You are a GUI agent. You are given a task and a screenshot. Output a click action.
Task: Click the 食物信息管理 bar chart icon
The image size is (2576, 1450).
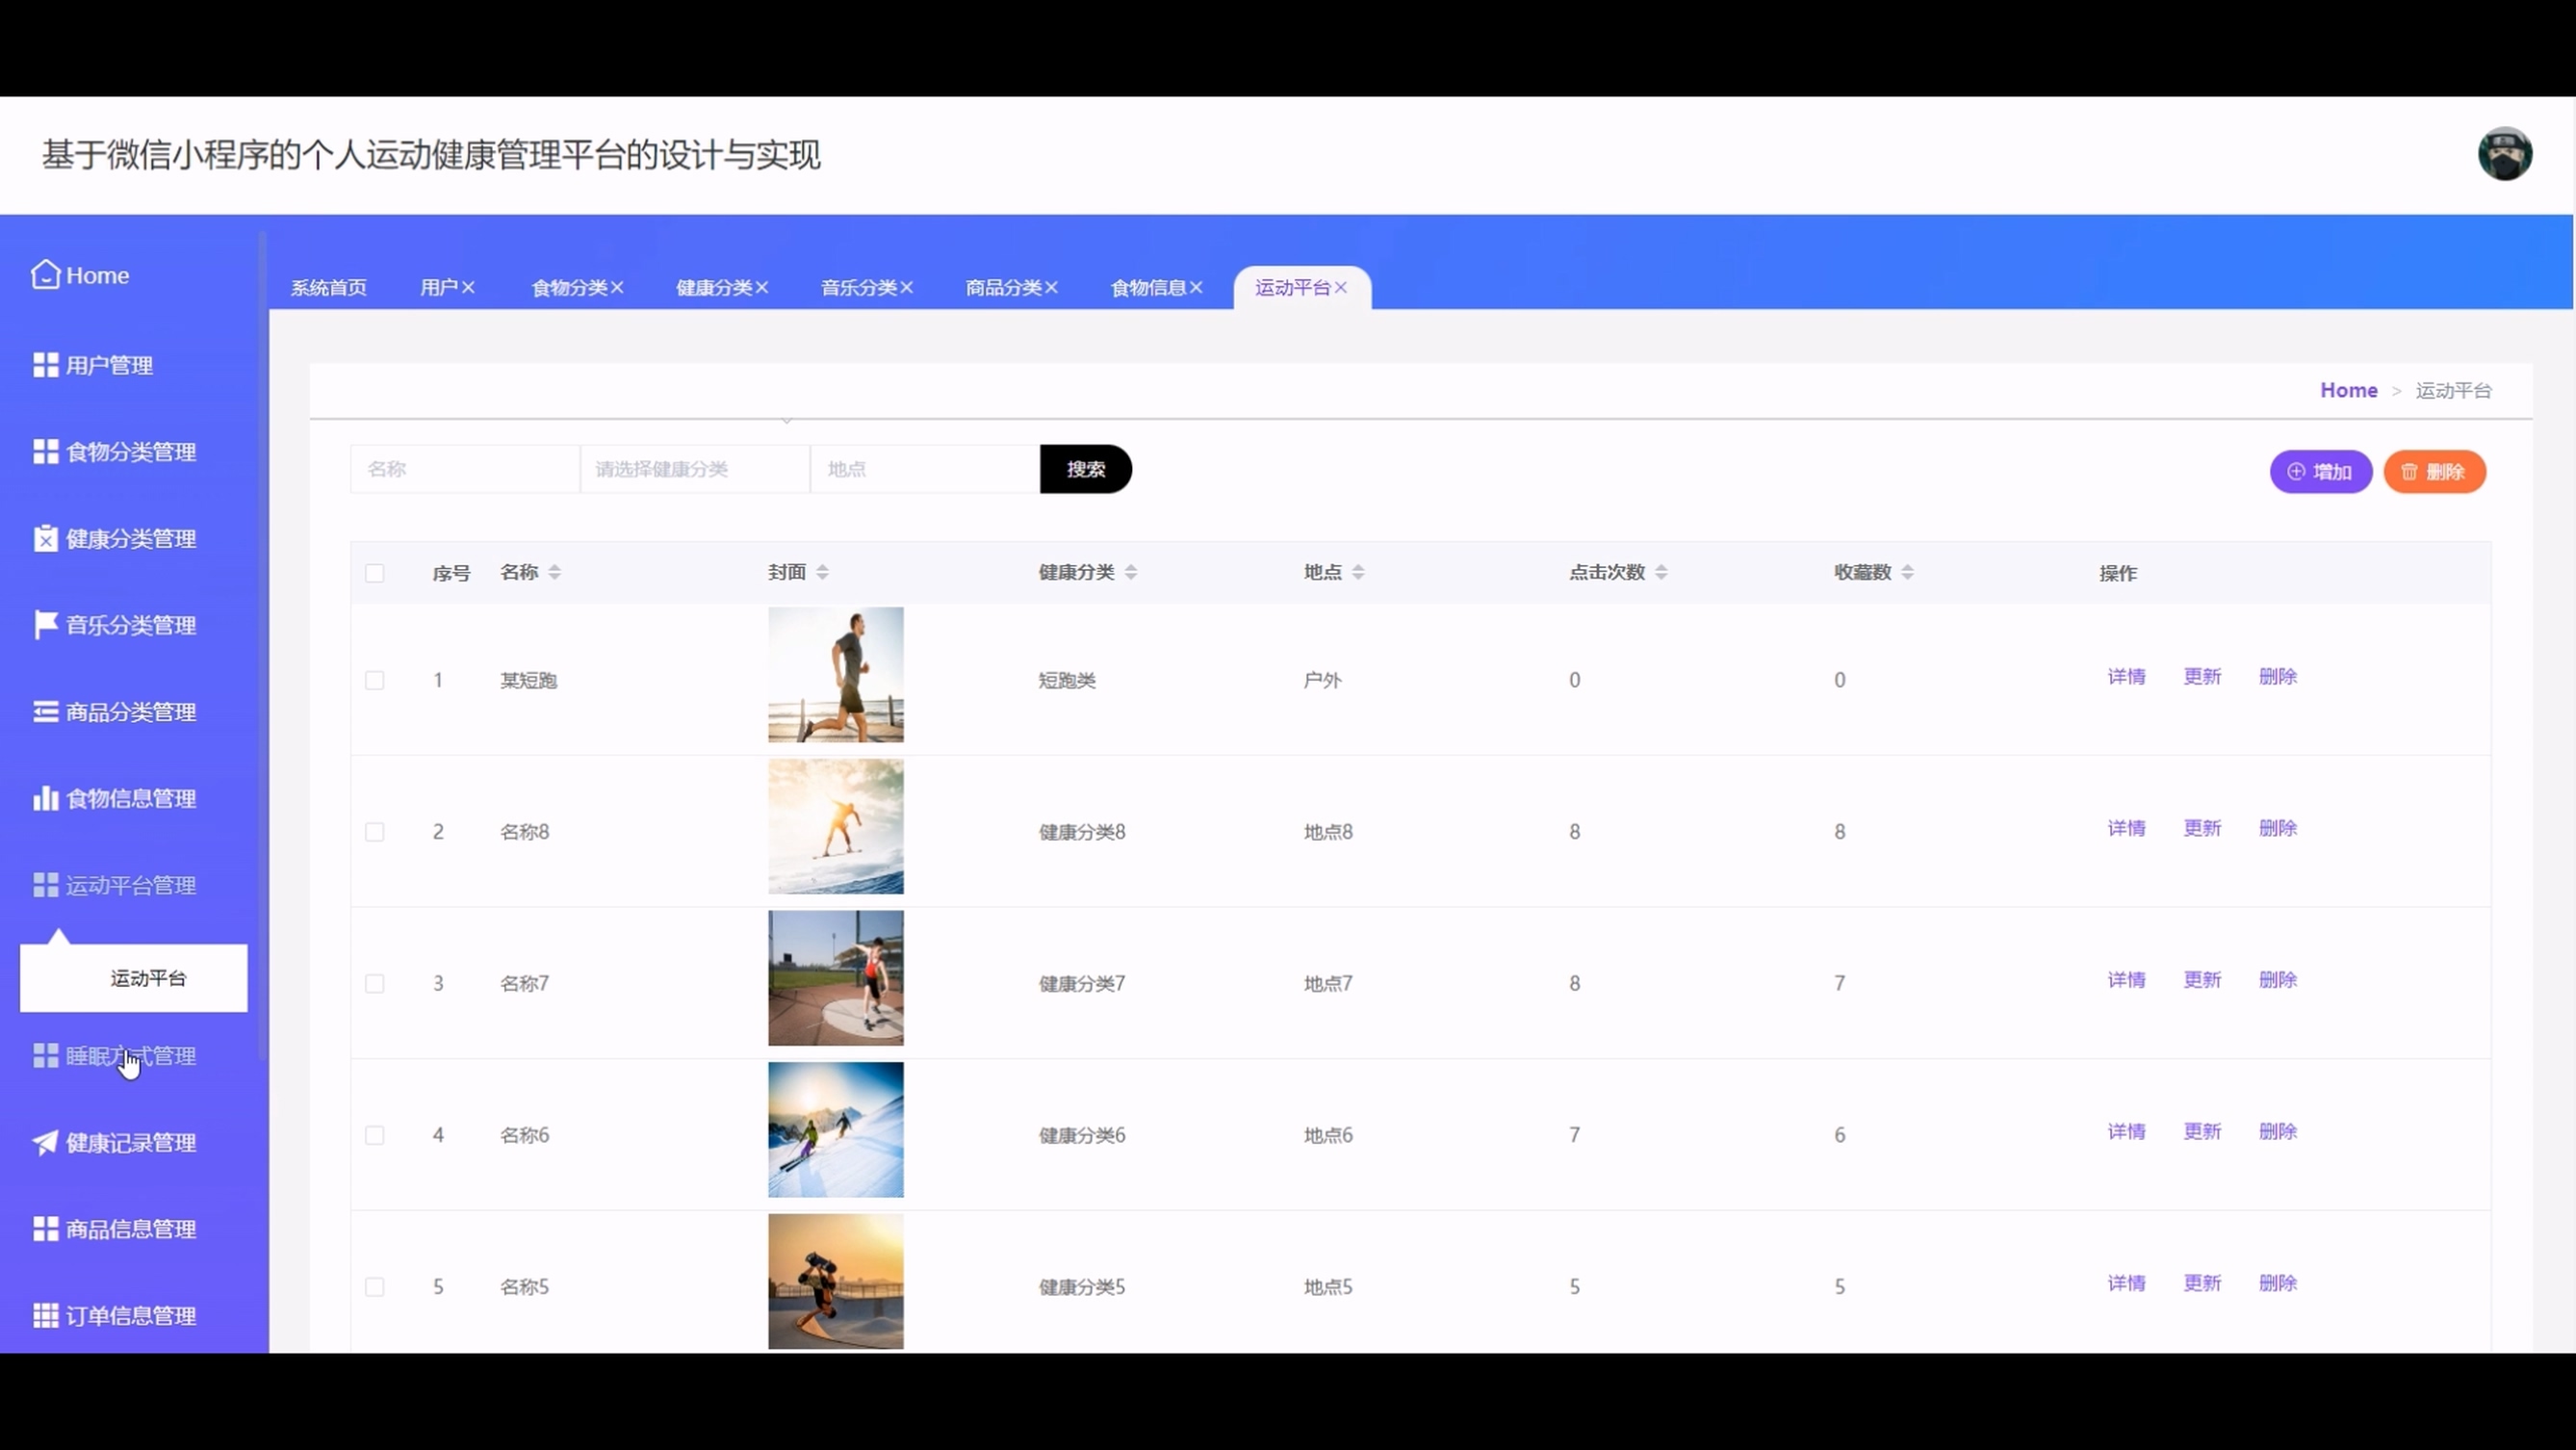point(45,798)
